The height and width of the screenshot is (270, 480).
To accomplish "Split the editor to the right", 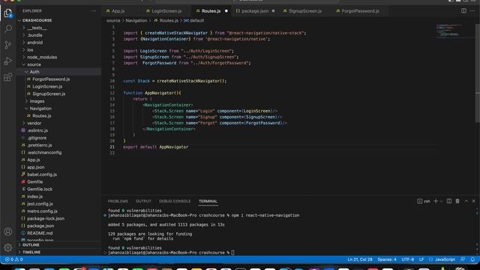I will [463, 10].
